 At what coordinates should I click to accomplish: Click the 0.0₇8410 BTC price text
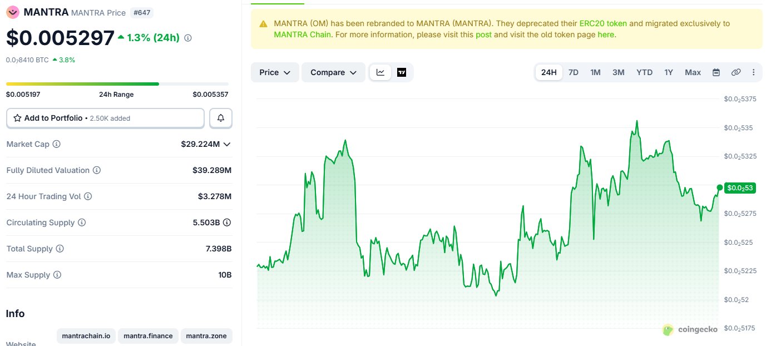click(27, 60)
